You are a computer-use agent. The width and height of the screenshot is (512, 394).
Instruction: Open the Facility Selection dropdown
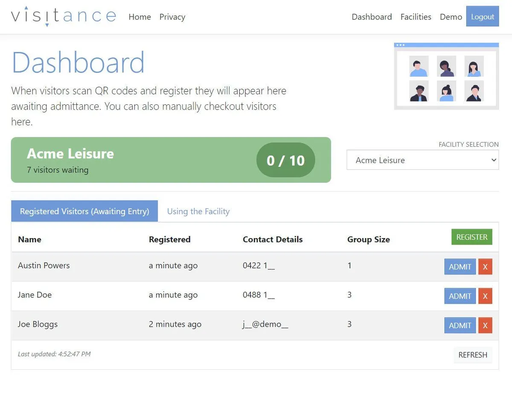click(422, 160)
